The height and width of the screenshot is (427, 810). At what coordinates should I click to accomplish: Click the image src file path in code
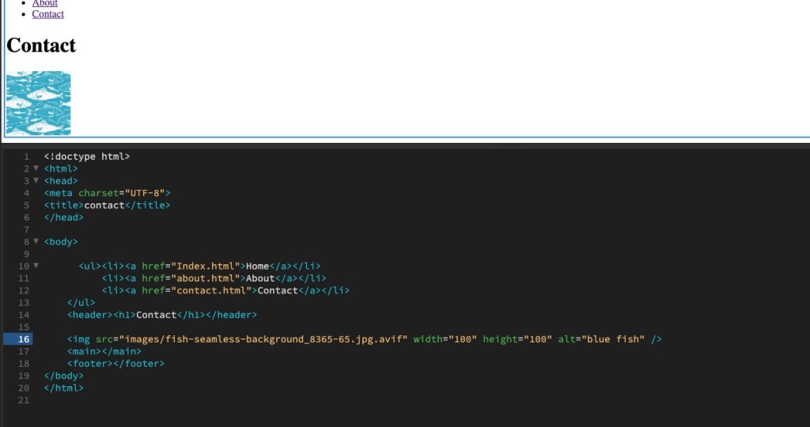pos(263,339)
